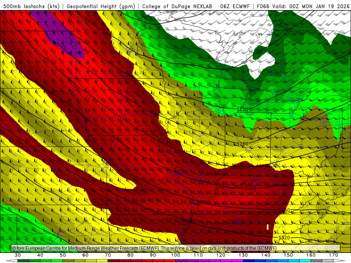The width and height of the screenshot is (351, 263).
Task: Pick the dark maroon swatch starting at 70
Action: pos(114,261)
